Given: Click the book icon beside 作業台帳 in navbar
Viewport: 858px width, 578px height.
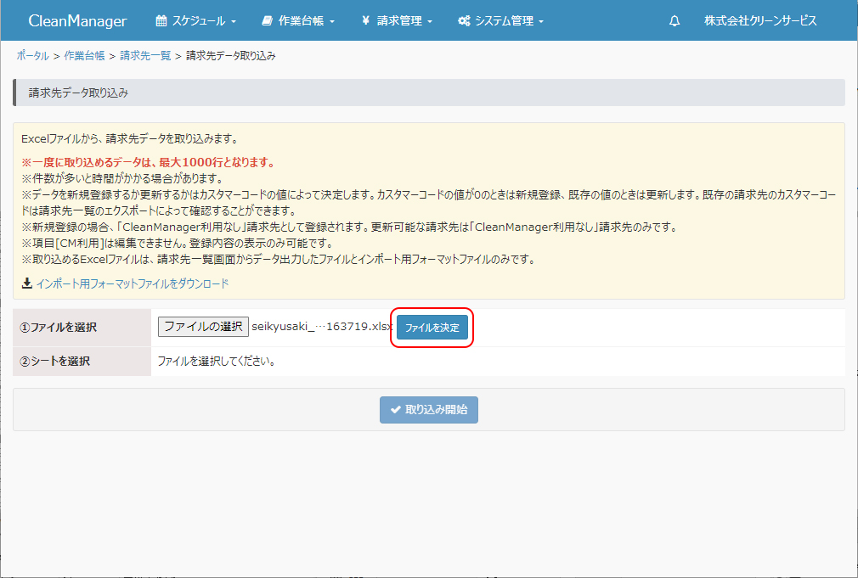Looking at the screenshot, I should coord(268,20).
